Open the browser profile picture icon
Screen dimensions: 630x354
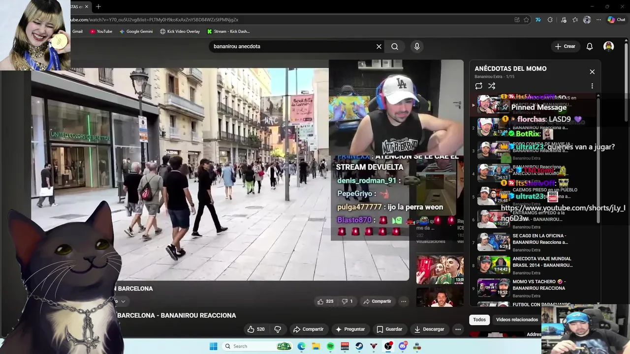(x=587, y=20)
